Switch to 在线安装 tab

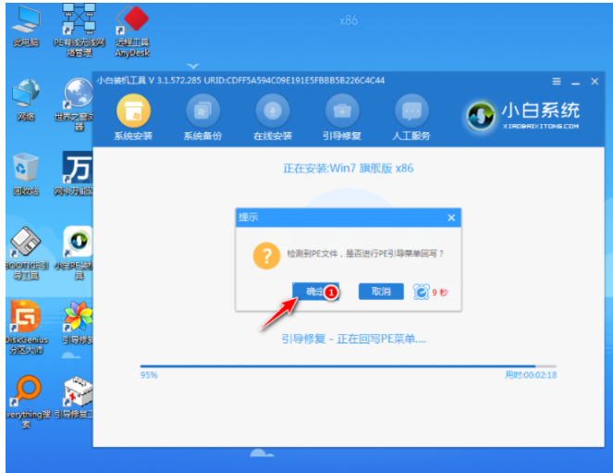(x=273, y=117)
